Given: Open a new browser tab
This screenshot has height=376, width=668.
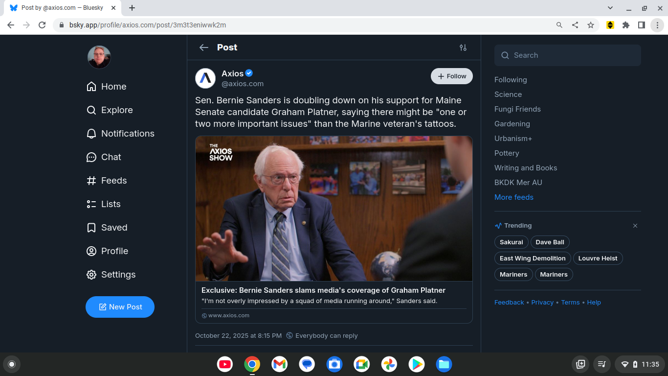Looking at the screenshot, I should tap(132, 8).
